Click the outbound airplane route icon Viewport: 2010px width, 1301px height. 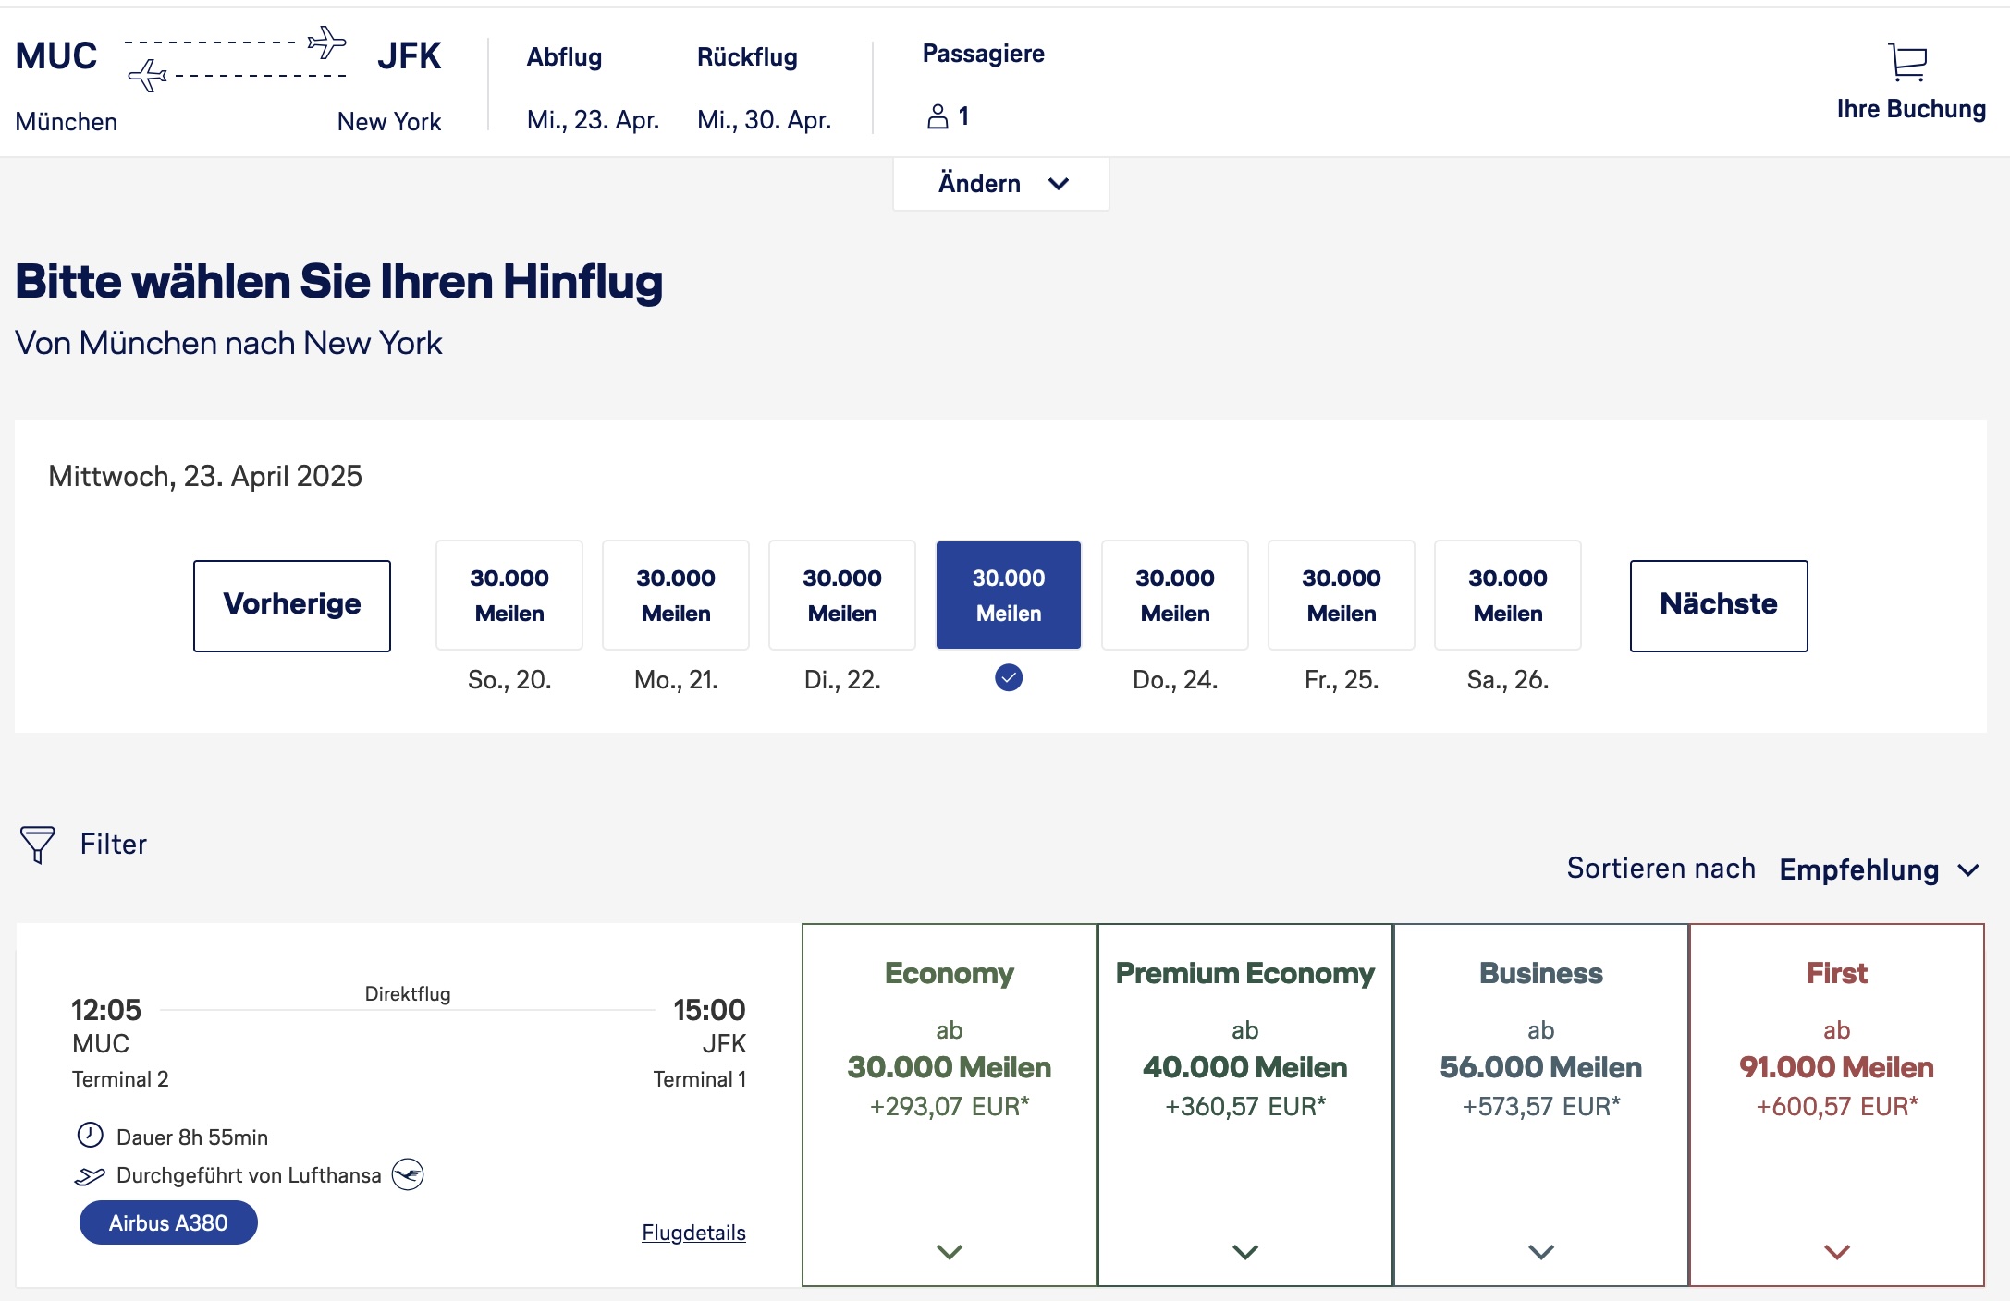(x=326, y=43)
